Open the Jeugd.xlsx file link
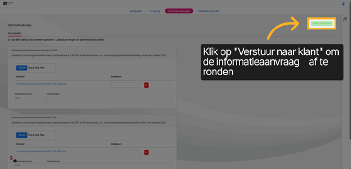This screenshot has height=169, width=351. [x=42, y=84]
